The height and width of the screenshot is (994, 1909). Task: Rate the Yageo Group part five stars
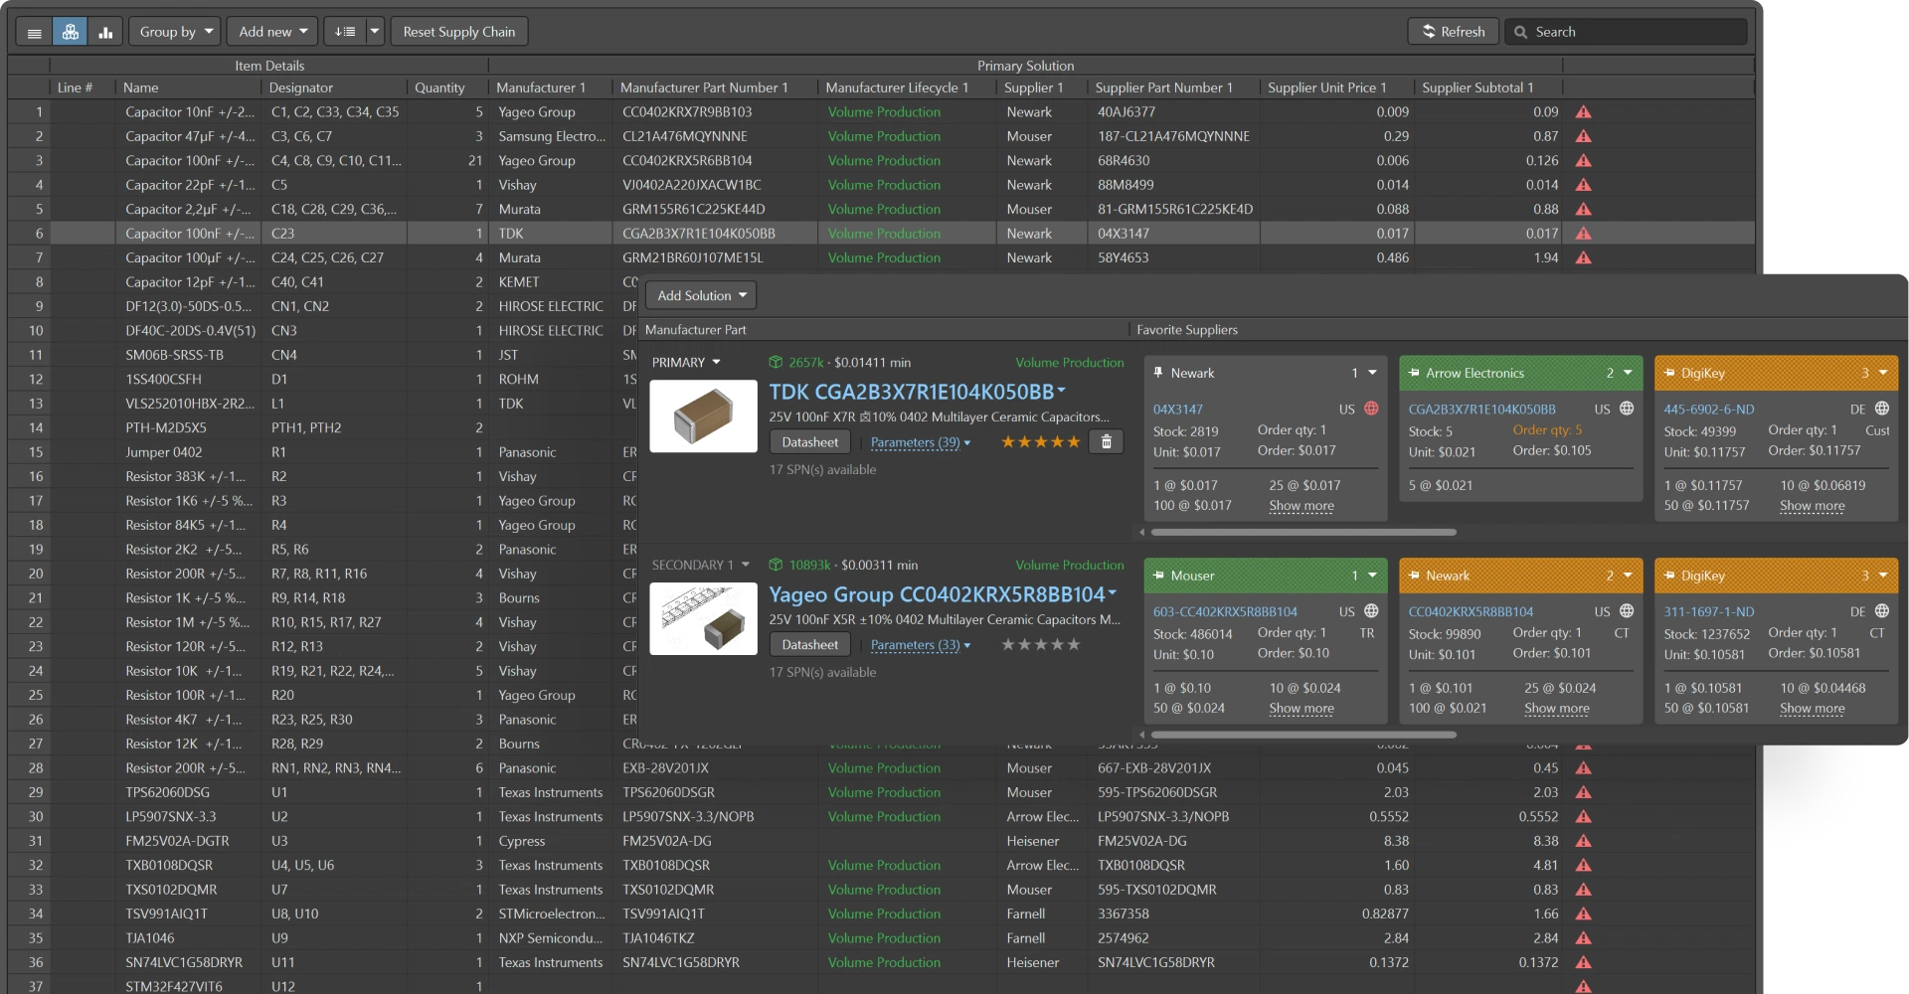1073,645
